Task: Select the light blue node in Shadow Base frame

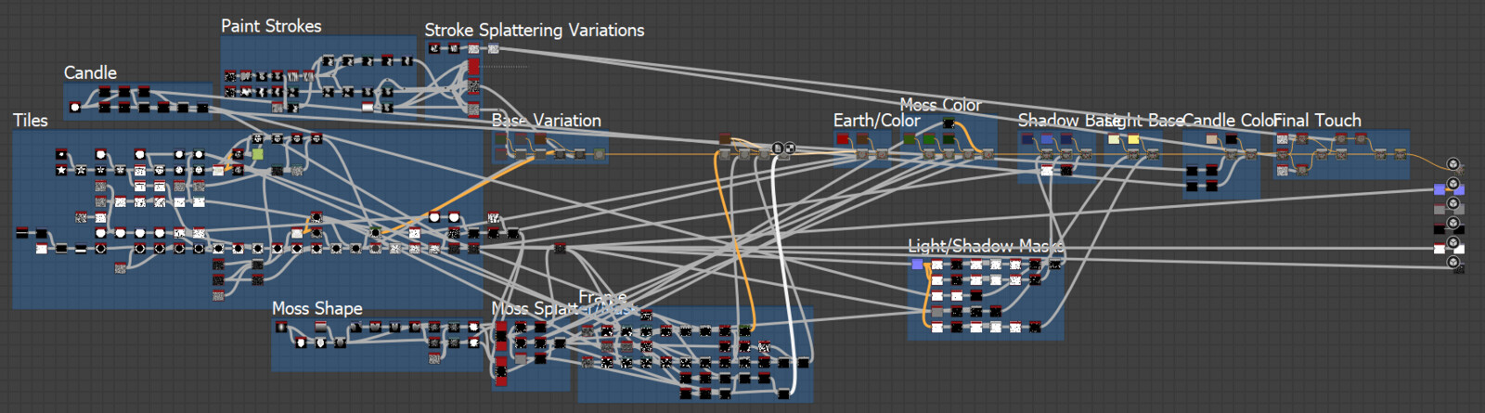Action: pyautogui.click(x=1047, y=139)
